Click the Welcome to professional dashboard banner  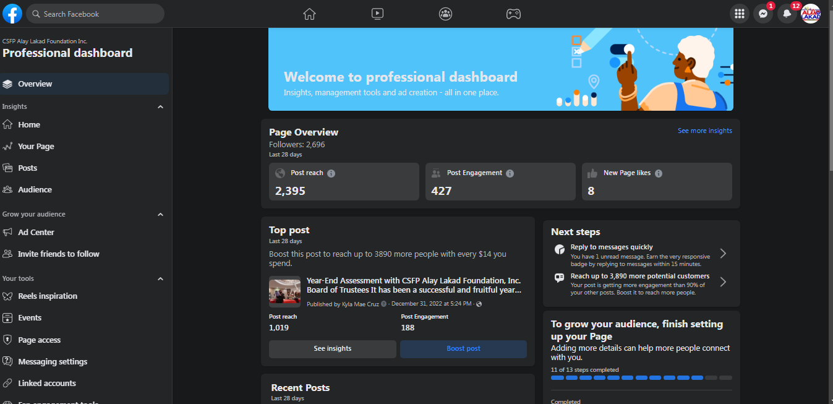(x=501, y=69)
